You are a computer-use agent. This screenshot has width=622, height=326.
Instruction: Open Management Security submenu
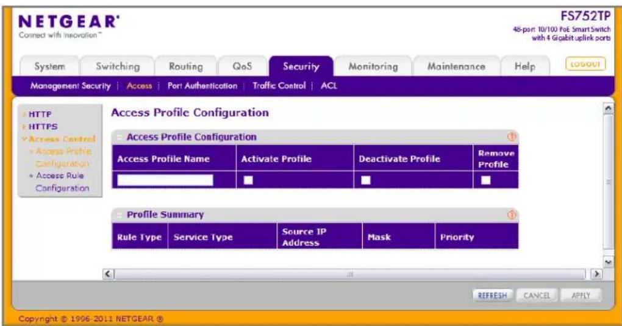[71, 86]
